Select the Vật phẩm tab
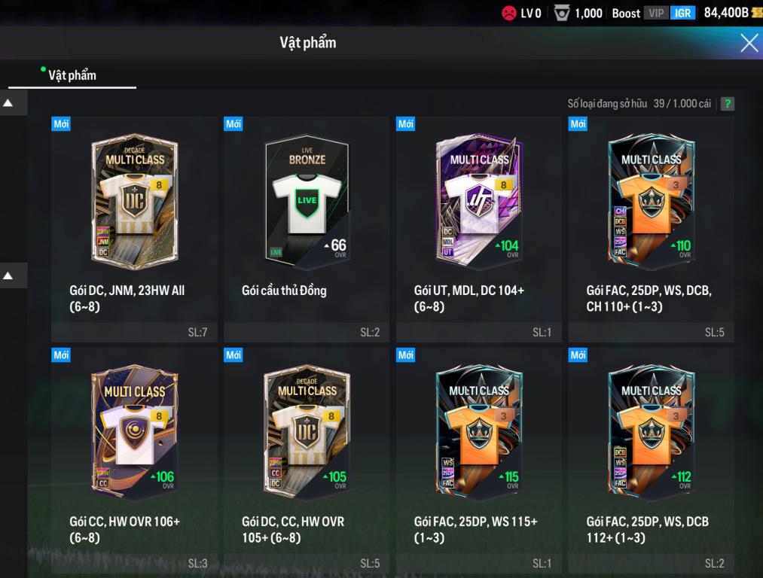Viewport: 763px width, 578px height. tap(72, 75)
